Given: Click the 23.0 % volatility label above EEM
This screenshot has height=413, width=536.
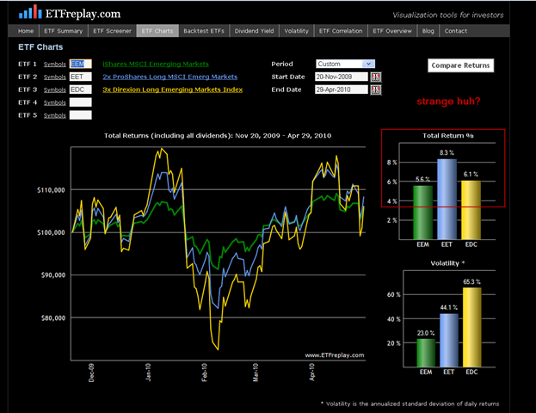Looking at the screenshot, I should [x=426, y=333].
